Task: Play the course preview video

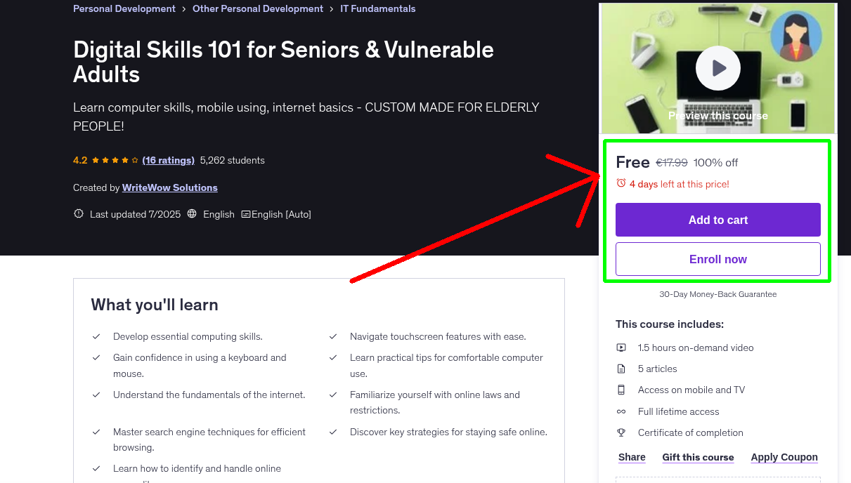Action: click(x=717, y=68)
